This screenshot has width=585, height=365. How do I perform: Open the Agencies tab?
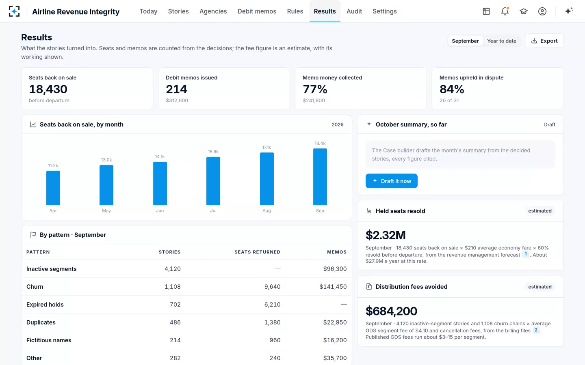[x=213, y=11]
